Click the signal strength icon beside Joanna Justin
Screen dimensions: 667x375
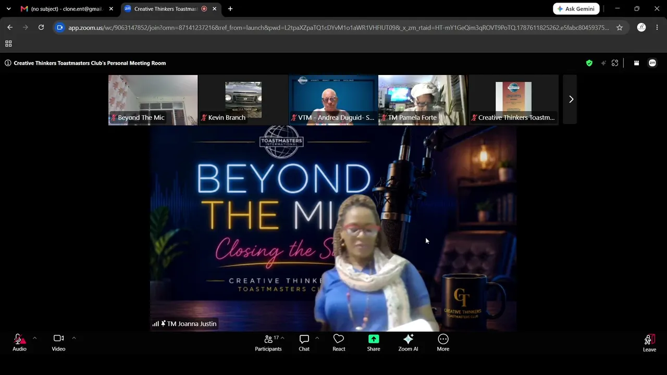155,323
